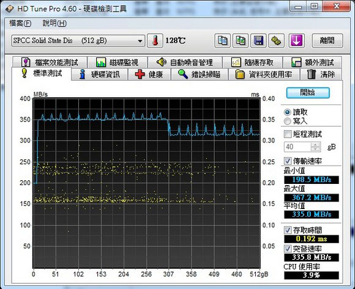Open options with the gears icon

[276, 41]
